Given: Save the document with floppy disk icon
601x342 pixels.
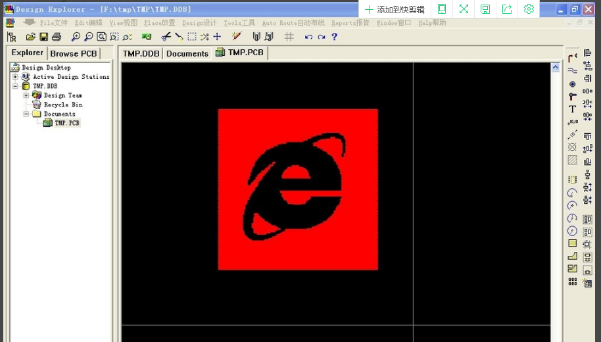Looking at the screenshot, I should [43, 37].
